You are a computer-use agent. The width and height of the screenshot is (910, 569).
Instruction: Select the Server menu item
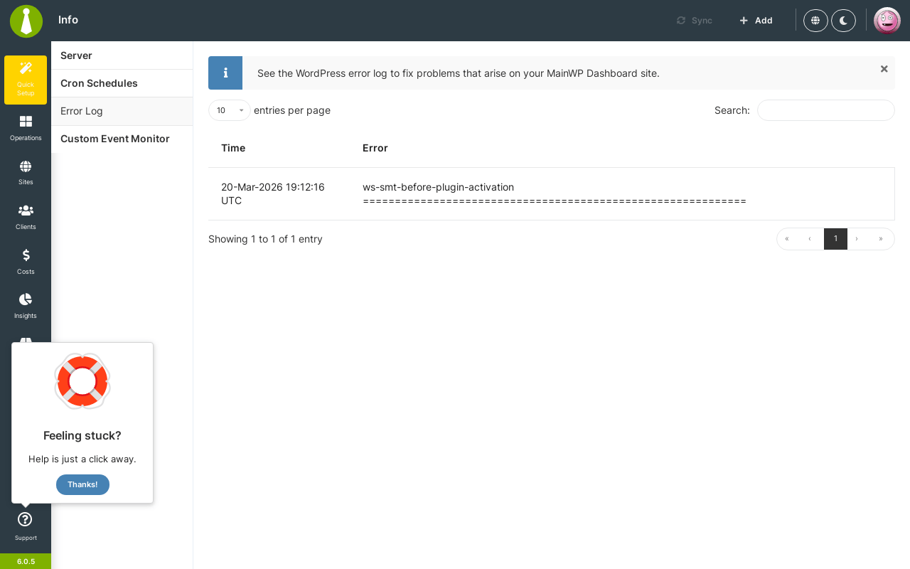122,55
